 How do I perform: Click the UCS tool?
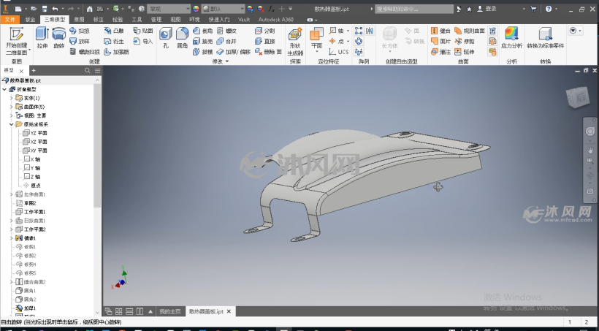[338, 52]
